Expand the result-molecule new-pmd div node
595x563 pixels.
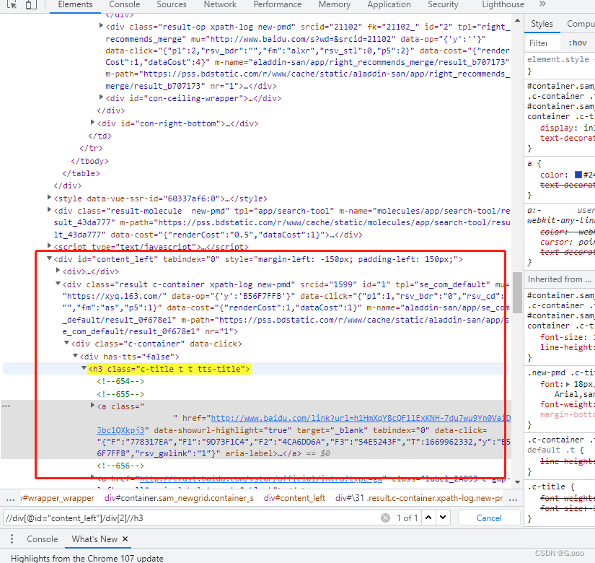pyautogui.click(x=49, y=209)
